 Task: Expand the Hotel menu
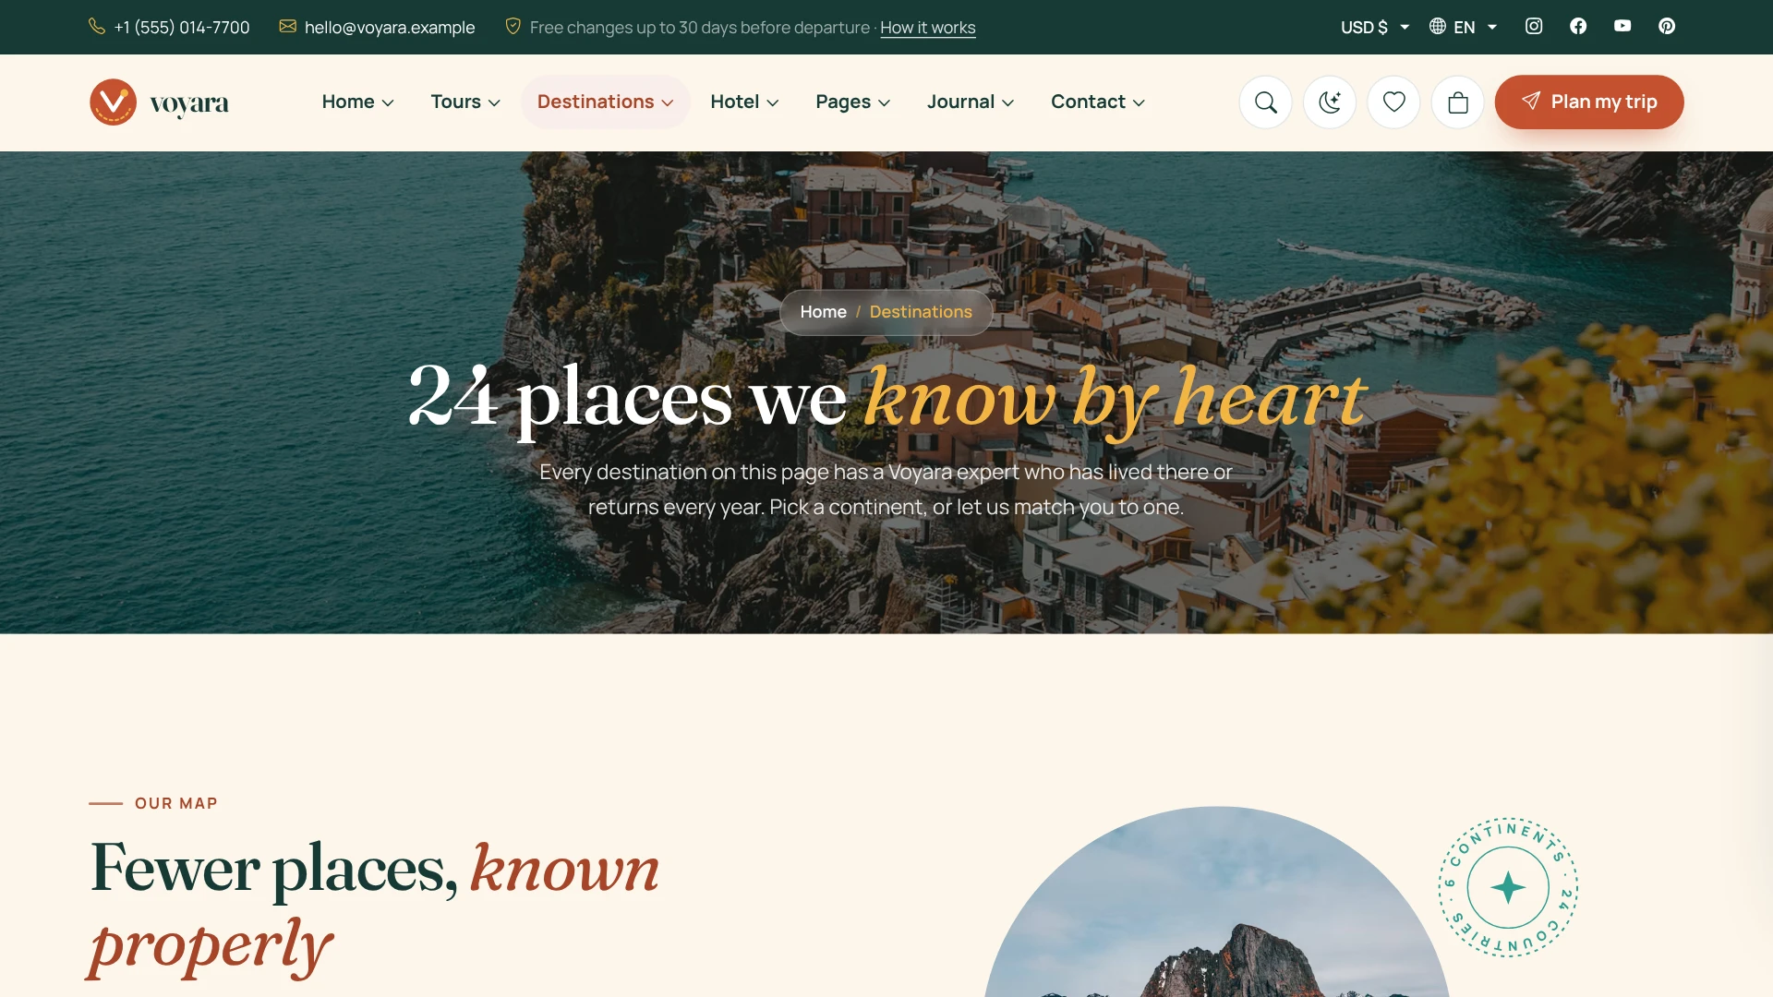pos(744,102)
